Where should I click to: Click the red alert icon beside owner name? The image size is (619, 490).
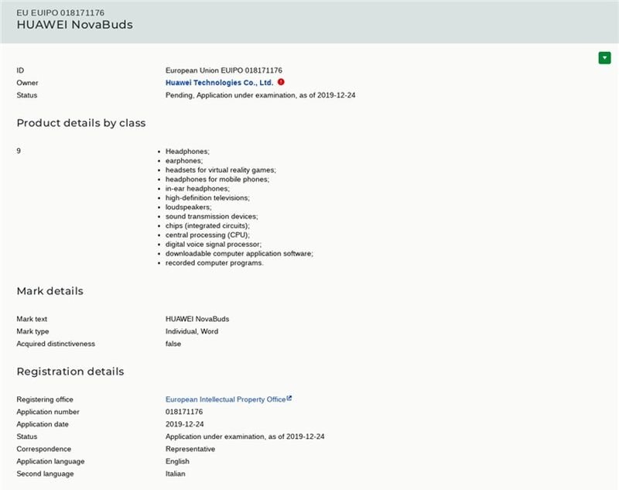pos(281,82)
